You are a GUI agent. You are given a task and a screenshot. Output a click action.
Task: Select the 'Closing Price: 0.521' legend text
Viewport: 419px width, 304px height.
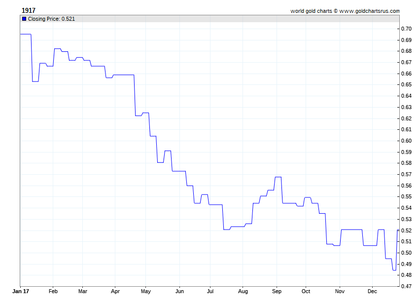click(51, 19)
